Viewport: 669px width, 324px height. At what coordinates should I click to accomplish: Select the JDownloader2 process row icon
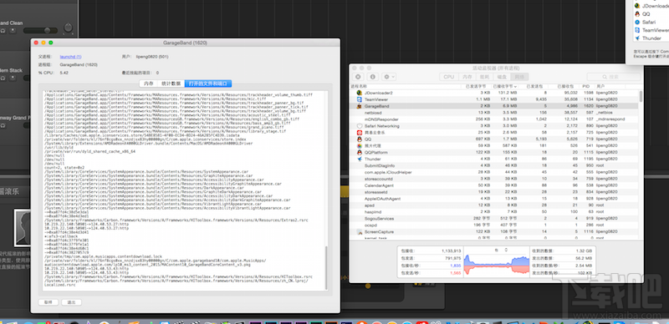(x=360, y=93)
